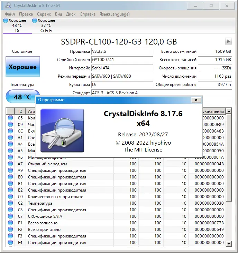Click status orb for attribute C0
This screenshot has width=238, height=253.
click(10, 196)
